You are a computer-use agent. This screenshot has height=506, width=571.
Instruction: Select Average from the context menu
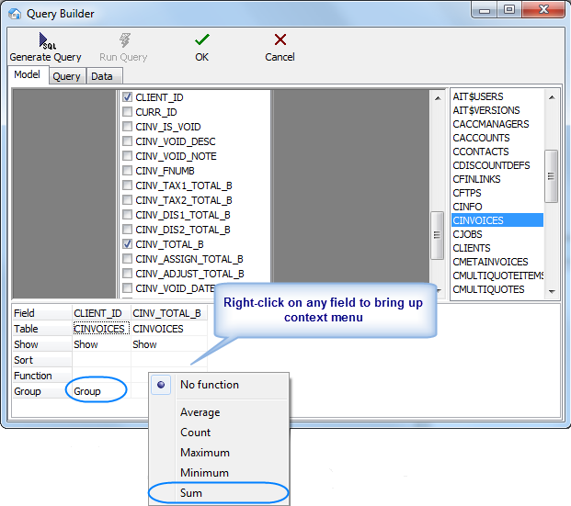click(219, 412)
